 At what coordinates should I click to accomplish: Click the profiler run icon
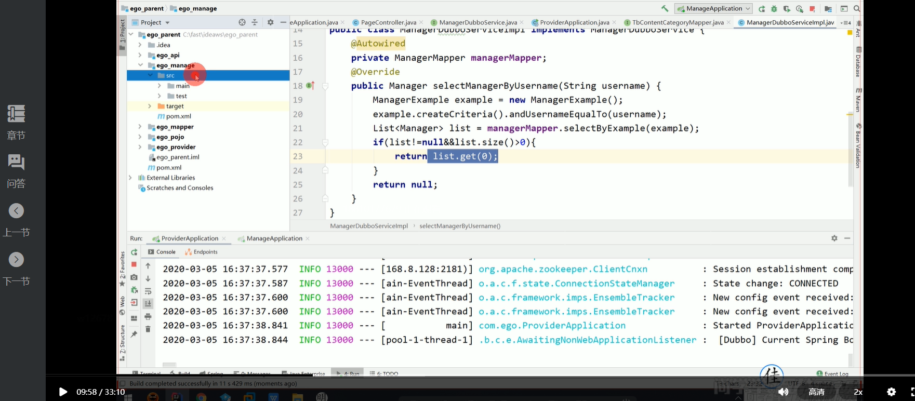point(800,9)
